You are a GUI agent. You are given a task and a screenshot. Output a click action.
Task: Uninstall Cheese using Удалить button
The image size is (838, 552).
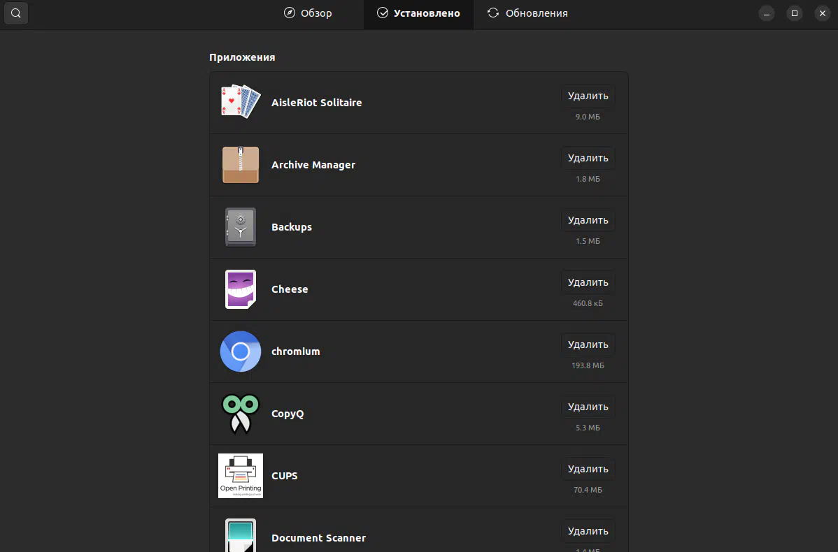pos(588,282)
